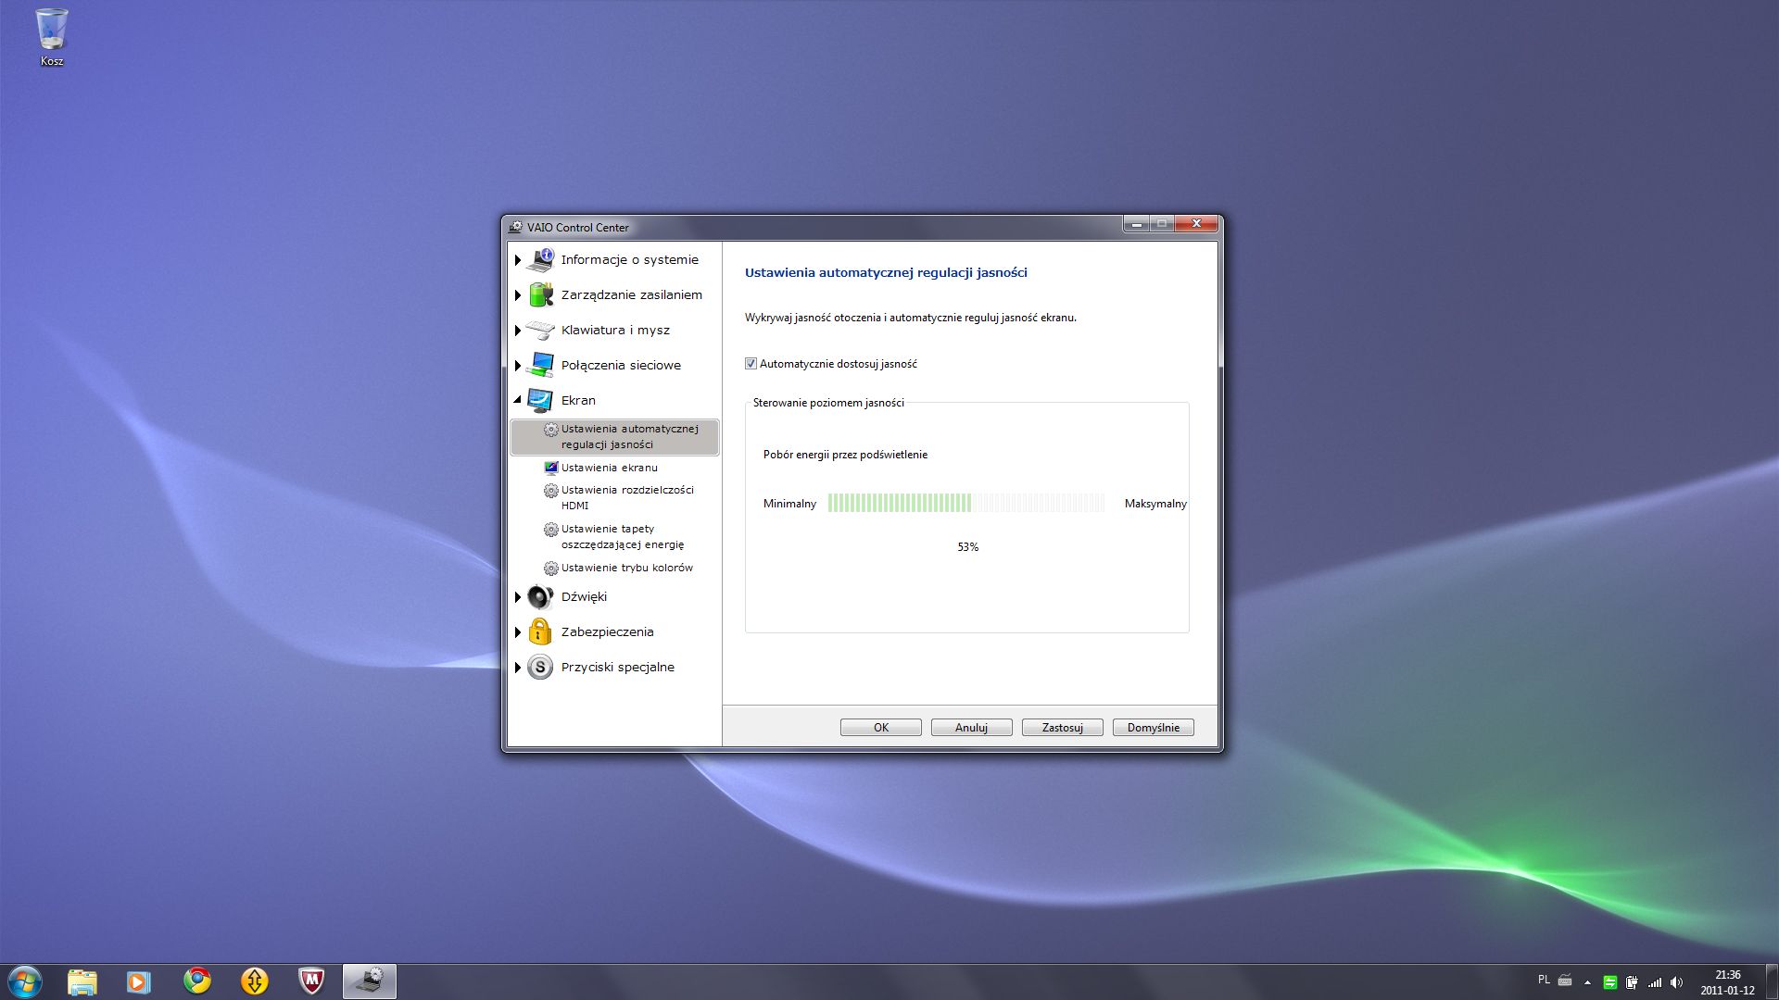The image size is (1779, 1000).
Task: Click the Show Desktop strip beside clock
Action: click(x=1772, y=981)
